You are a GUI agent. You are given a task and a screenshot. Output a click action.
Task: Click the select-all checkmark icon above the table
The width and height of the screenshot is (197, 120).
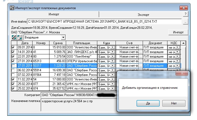click(13, 38)
